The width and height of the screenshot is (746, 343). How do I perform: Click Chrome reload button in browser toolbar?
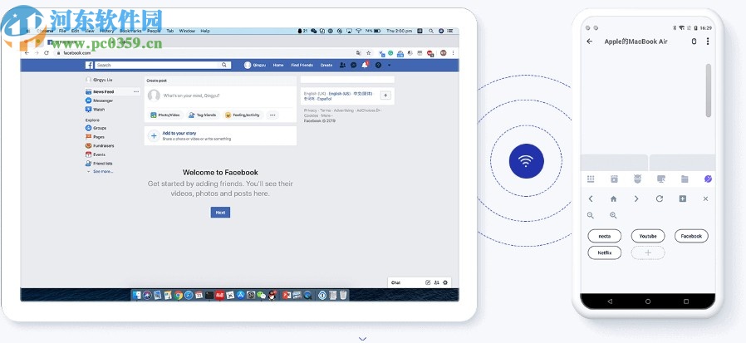(x=47, y=53)
